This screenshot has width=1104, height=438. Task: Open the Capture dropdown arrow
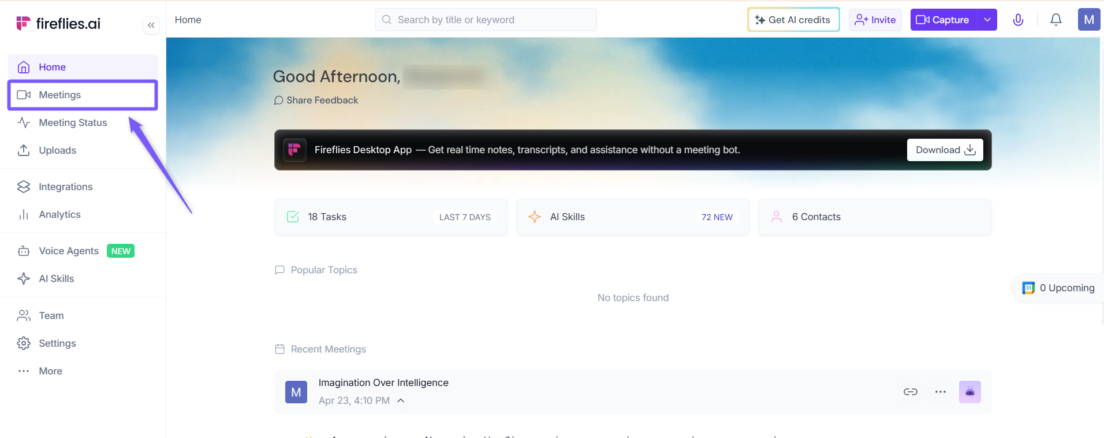tap(987, 20)
